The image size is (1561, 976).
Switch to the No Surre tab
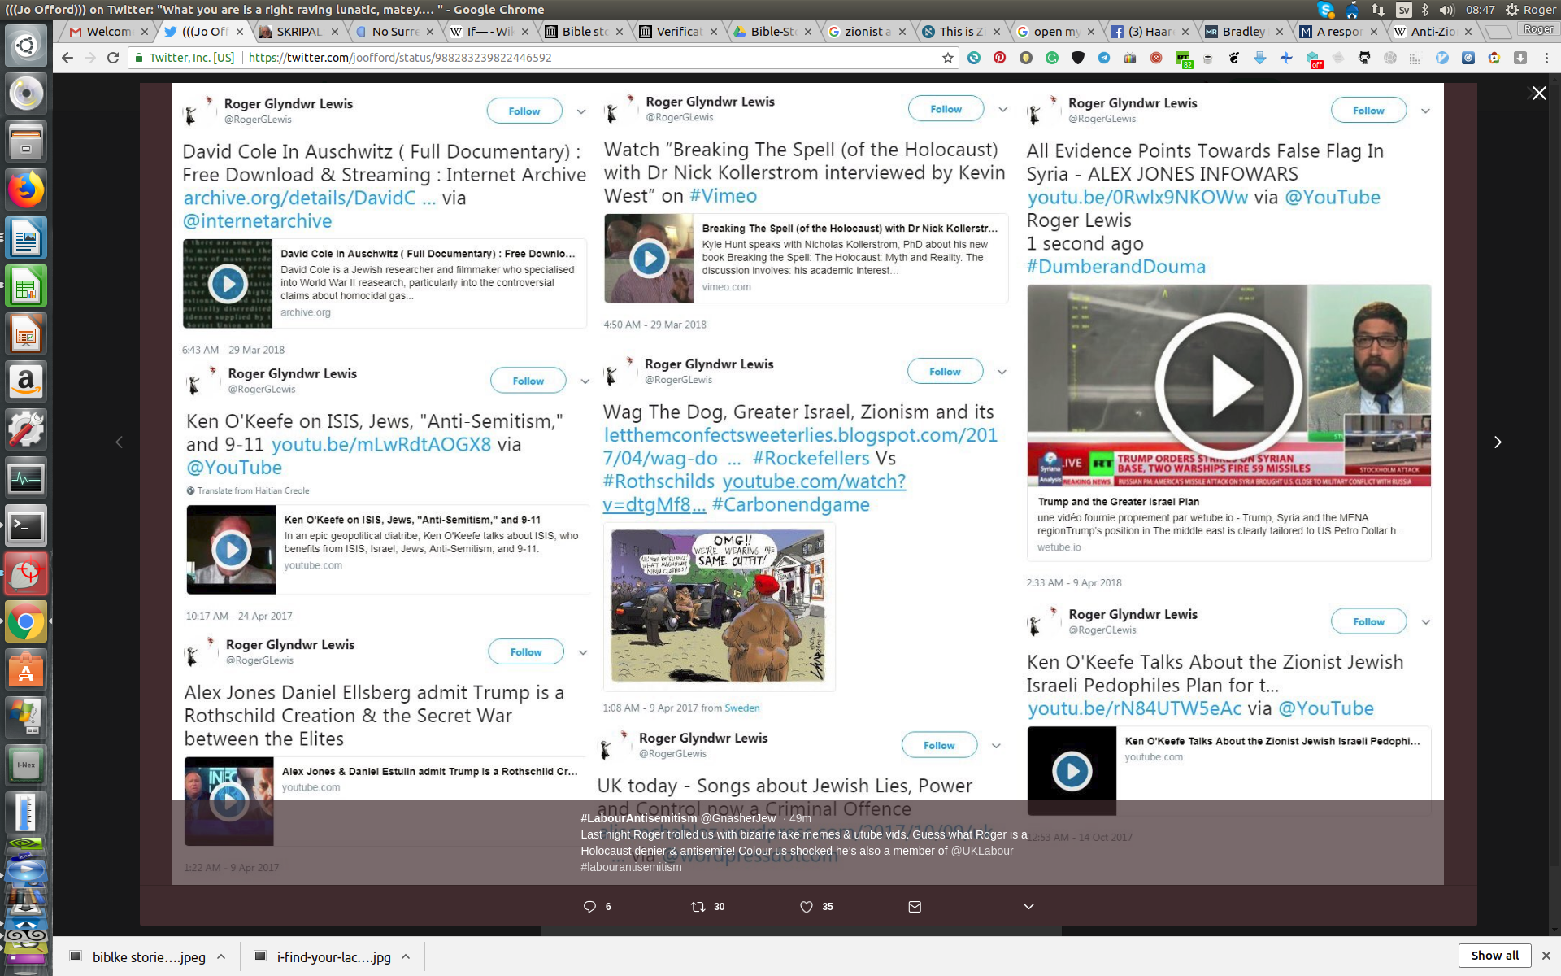point(395,32)
